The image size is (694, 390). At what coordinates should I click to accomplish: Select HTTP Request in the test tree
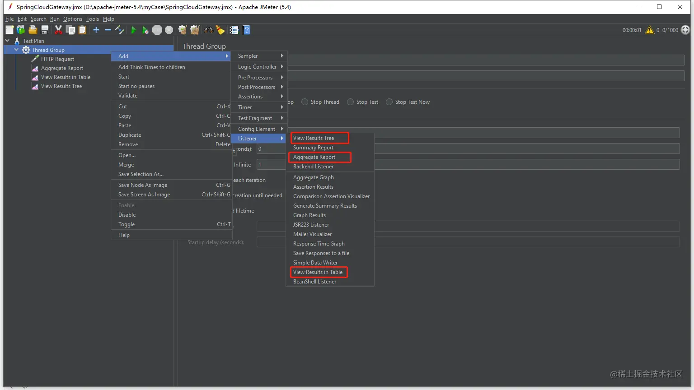(x=57, y=59)
